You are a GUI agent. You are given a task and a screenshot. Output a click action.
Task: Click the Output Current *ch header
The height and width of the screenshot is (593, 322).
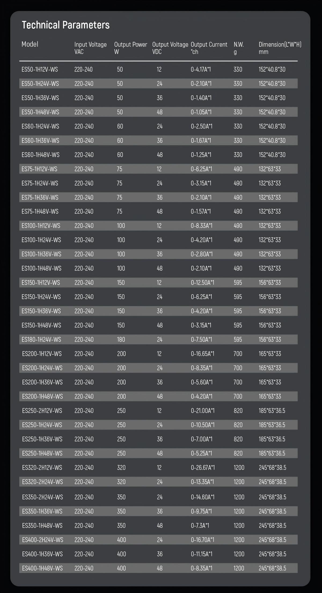[x=209, y=48]
